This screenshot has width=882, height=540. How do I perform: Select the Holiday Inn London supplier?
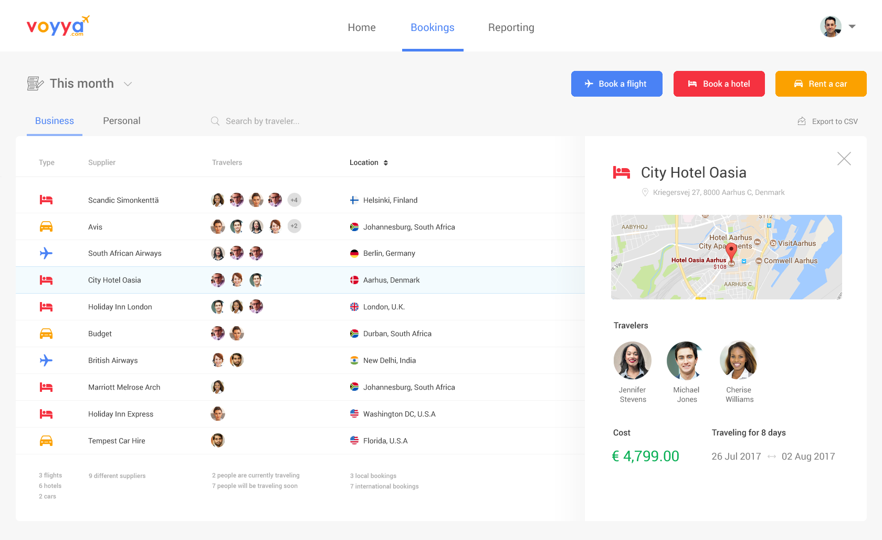pyautogui.click(x=120, y=307)
